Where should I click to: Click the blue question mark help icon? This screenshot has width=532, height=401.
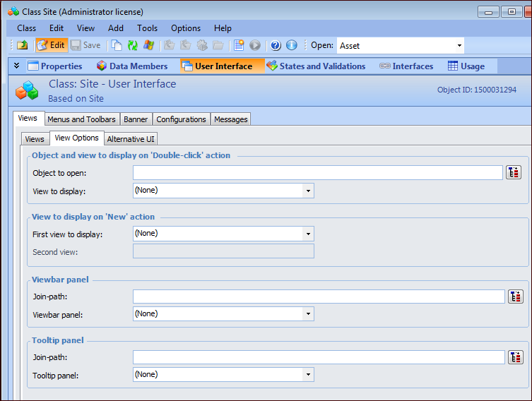pyautogui.click(x=276, y=45)
